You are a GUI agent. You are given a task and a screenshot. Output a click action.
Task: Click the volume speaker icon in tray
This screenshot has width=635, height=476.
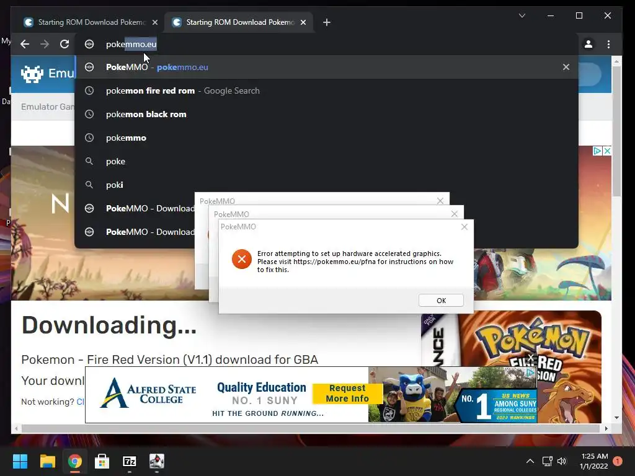pyautogui.click(x=562, y=461)
